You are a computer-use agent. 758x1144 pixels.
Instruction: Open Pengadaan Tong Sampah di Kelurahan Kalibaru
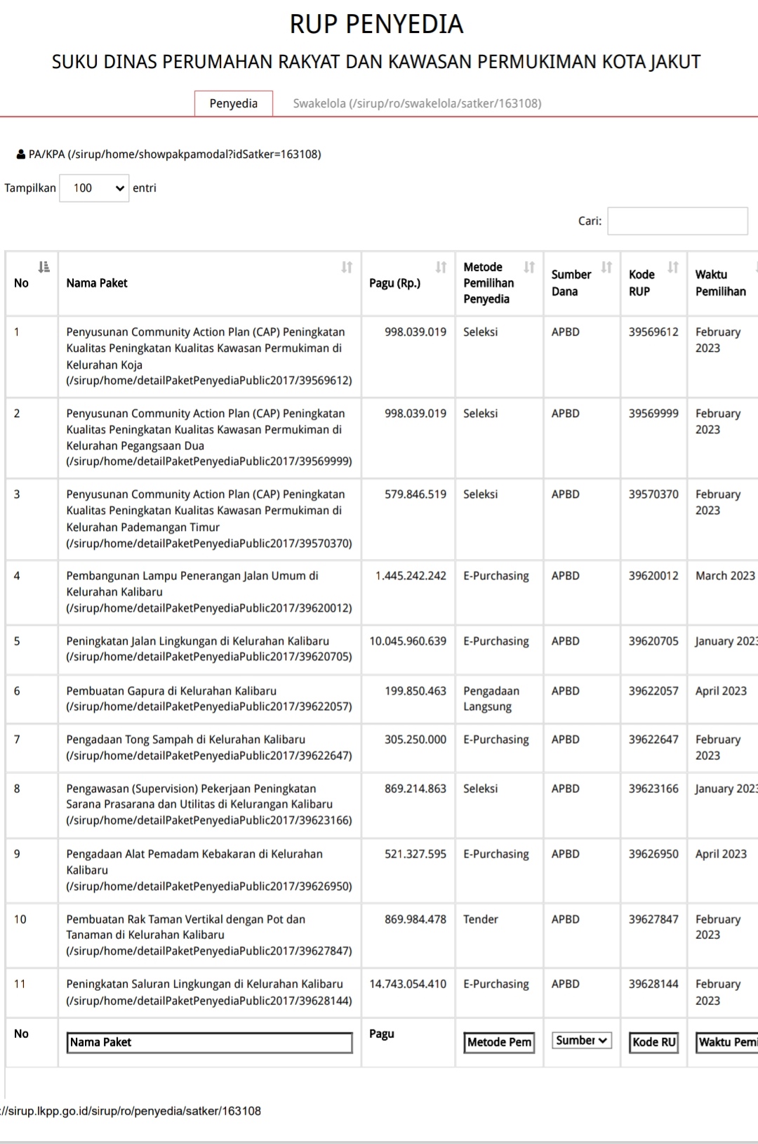tap(185, 739)
